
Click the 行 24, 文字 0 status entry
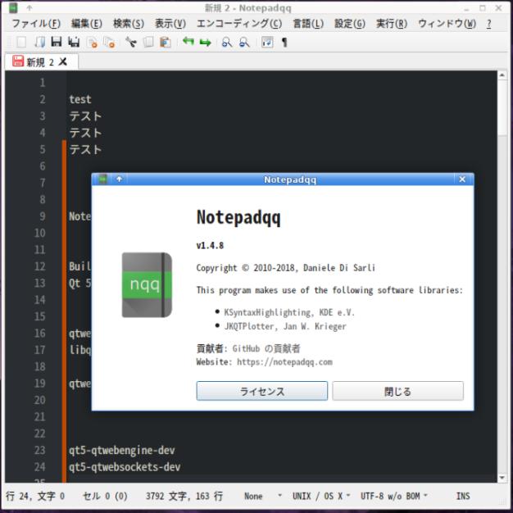[x=35, y=497]
